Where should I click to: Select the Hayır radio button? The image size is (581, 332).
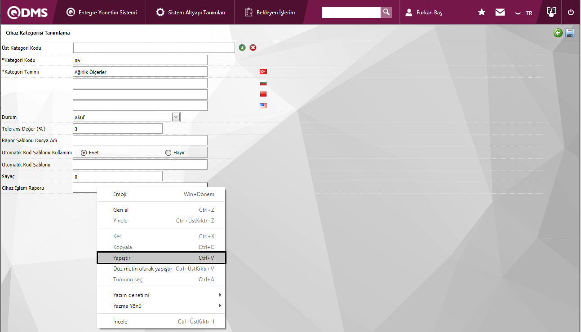pyautogui.click(x=169, y=153)
